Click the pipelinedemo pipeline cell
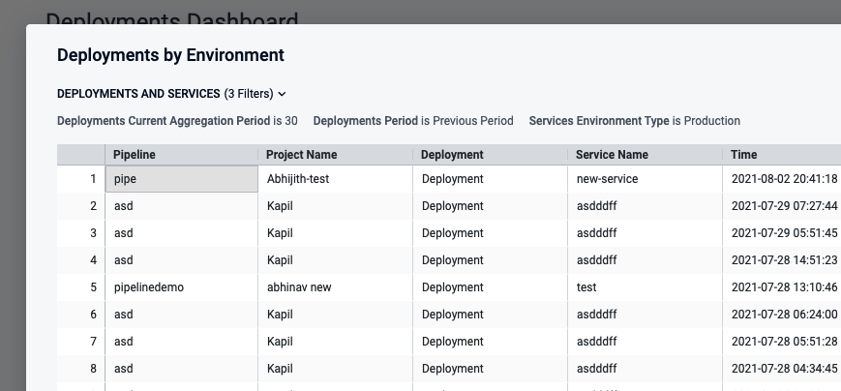 point(148,287)
